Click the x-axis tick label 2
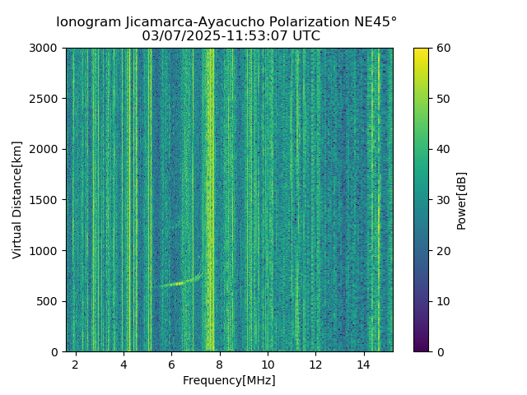The image size is (527, 395). click(76, 365)
